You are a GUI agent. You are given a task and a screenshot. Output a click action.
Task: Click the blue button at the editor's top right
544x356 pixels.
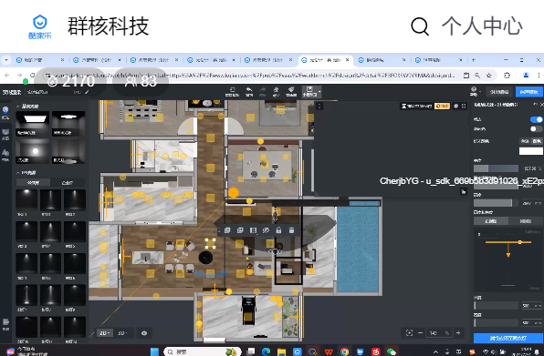coord(528,92)
